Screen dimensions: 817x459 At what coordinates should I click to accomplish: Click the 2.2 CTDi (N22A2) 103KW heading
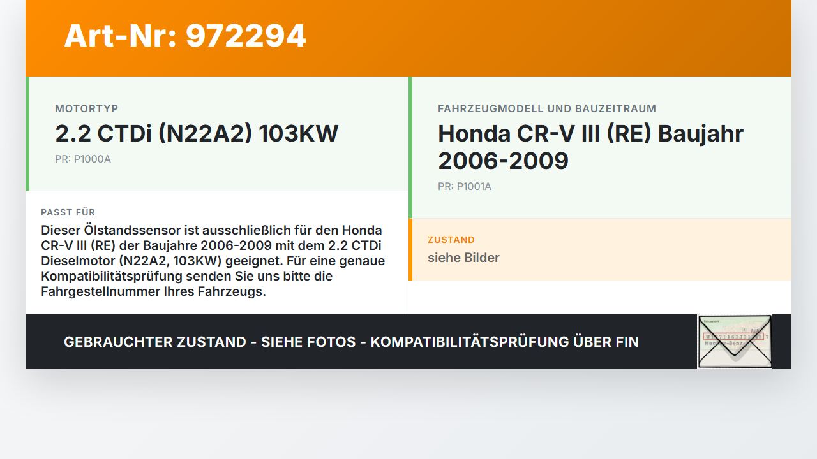[197, 133]
